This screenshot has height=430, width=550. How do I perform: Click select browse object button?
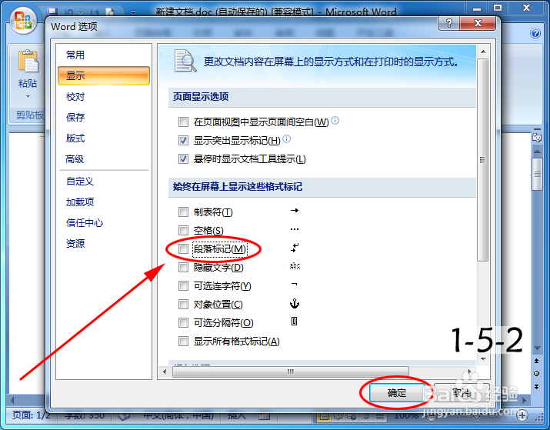[537, 374]
